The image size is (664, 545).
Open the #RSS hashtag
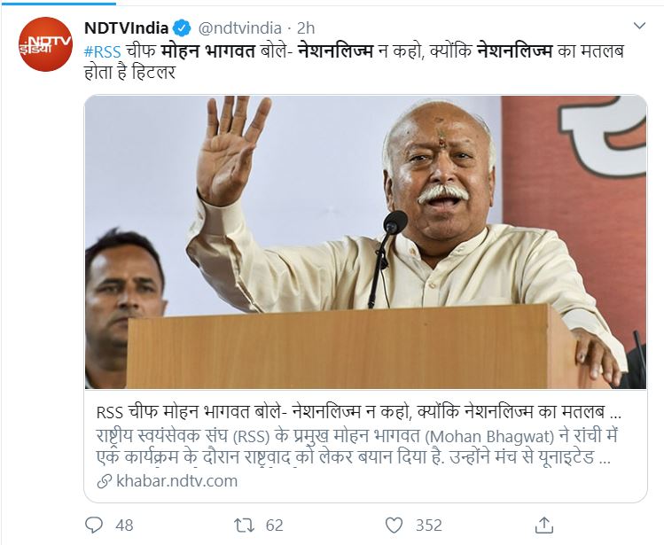point(103,51)
